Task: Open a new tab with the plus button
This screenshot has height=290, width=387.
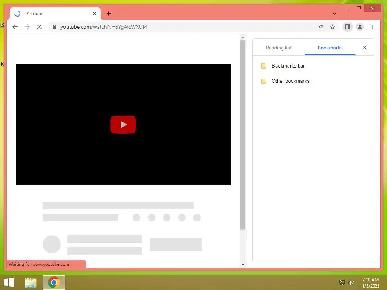Action: (109, 14)
